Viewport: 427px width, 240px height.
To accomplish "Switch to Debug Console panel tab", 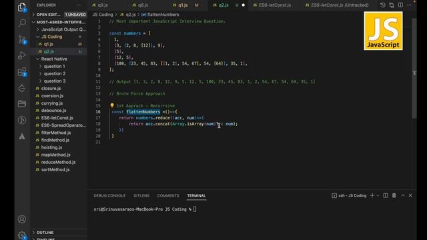I will pyautogui.click(x=109, y=195).
